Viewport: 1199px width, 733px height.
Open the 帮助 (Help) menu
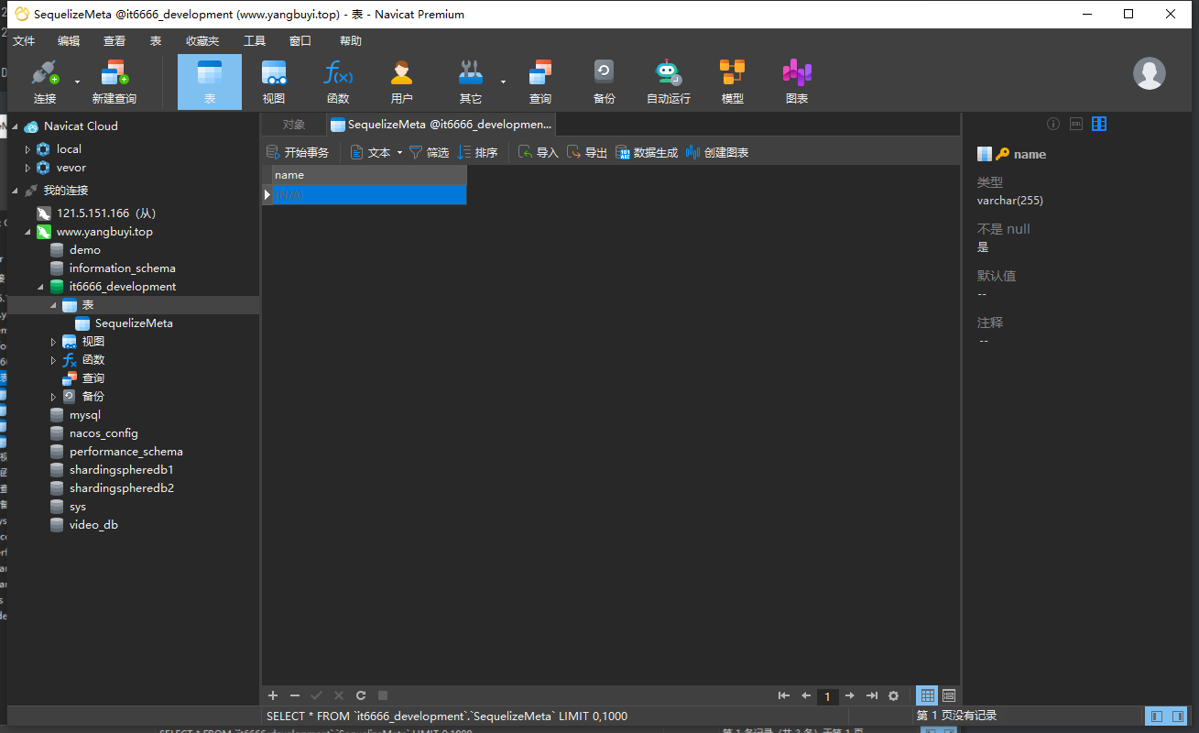tap(351, 41)
